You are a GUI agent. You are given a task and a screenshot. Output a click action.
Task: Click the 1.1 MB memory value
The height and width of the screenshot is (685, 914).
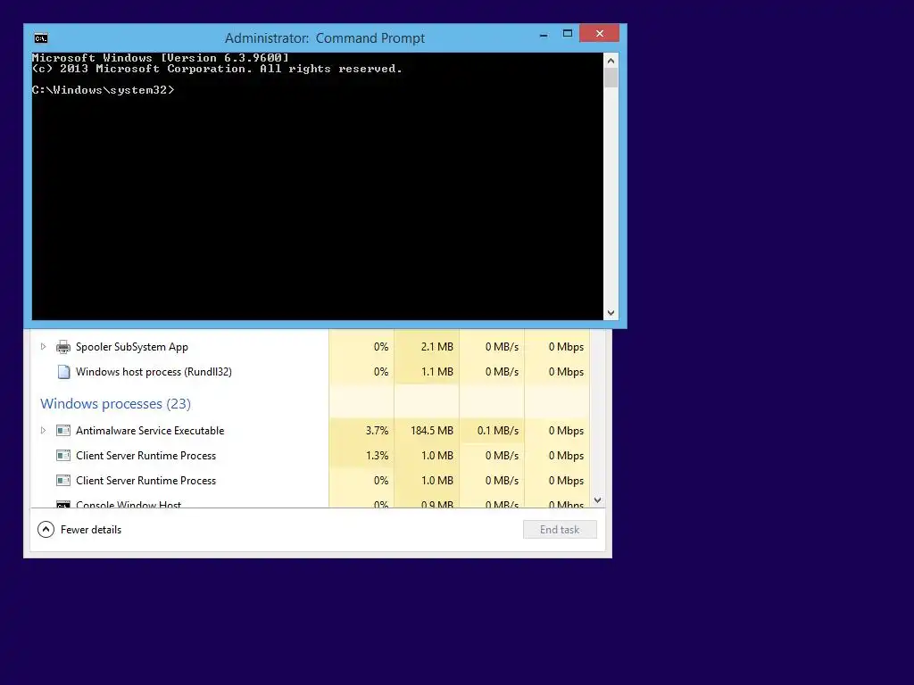[x=437, y=372]
